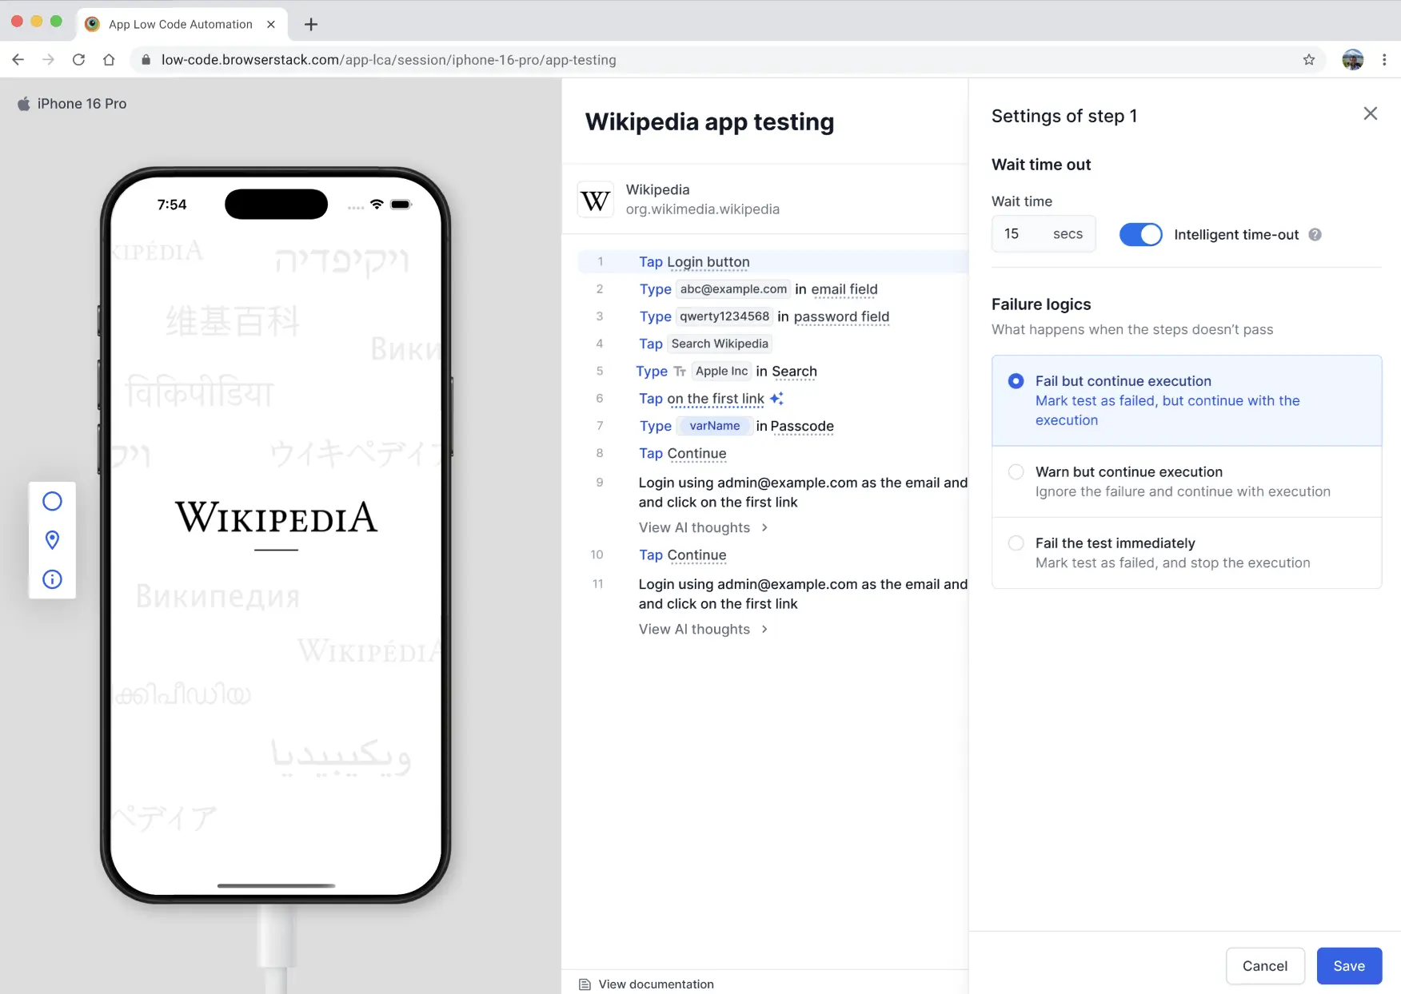
Task: Click the Wait time seconds field
Action: [1044, 233]
